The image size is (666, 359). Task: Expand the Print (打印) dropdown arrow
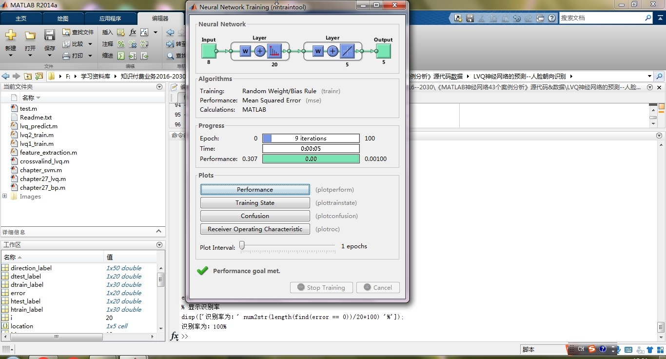pos(89,56)
